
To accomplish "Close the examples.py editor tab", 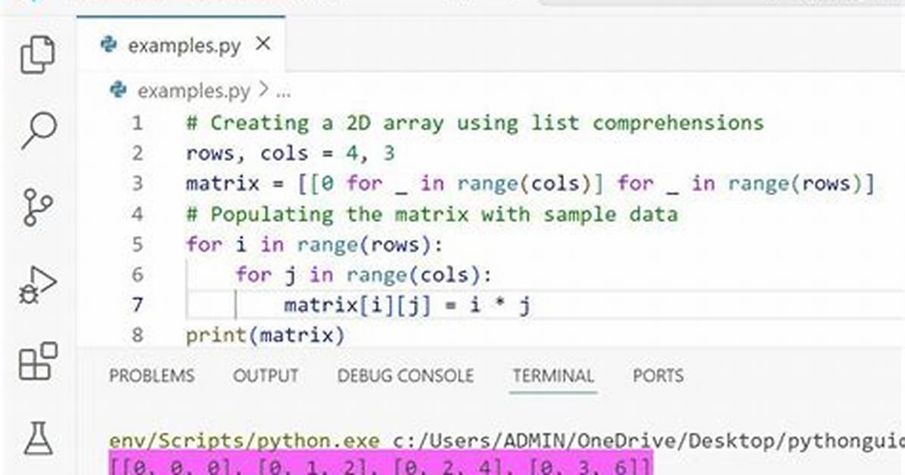I will coord(263,43).
